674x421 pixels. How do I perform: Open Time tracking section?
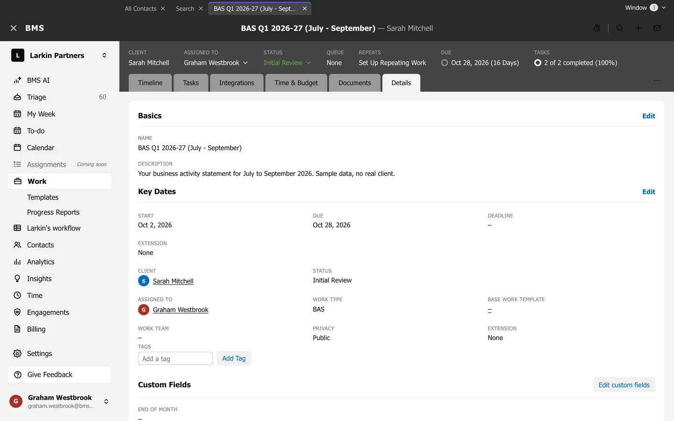(x=60, y=296)
